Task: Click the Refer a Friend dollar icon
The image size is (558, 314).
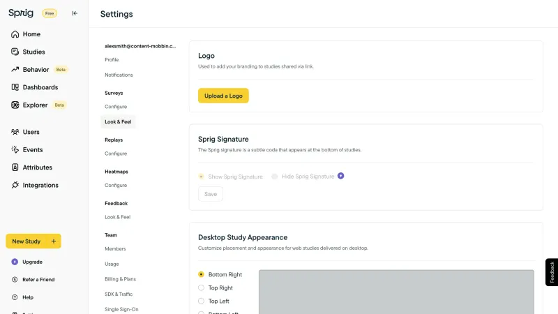Action: point(15,280)
